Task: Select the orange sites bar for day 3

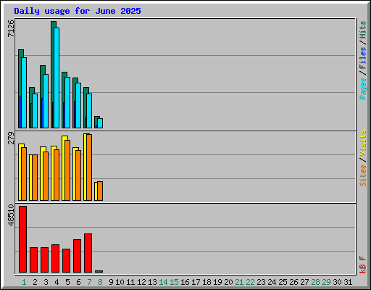Action: pos(46,176)
